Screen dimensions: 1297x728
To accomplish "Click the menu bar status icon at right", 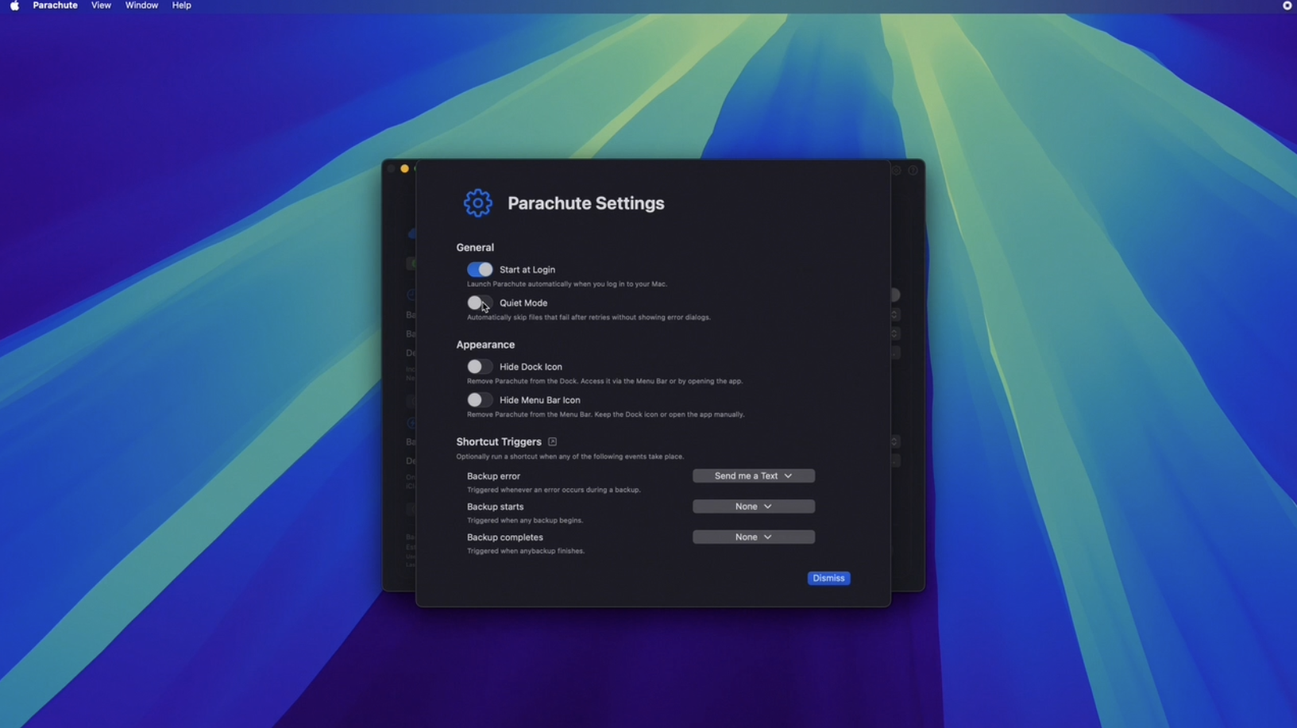I will [x=1287, y=6].
